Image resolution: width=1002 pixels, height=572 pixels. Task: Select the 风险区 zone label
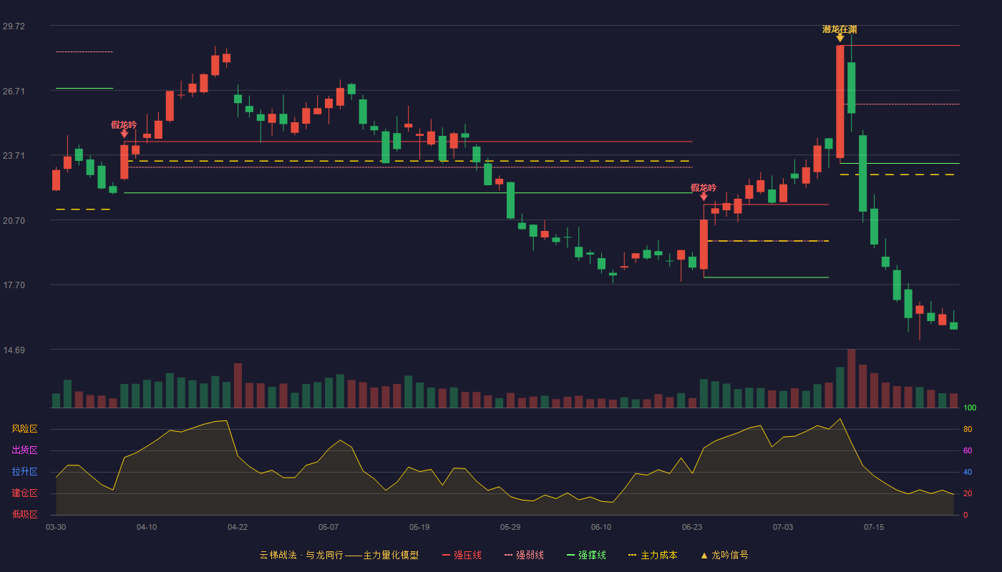pos(24,429)
